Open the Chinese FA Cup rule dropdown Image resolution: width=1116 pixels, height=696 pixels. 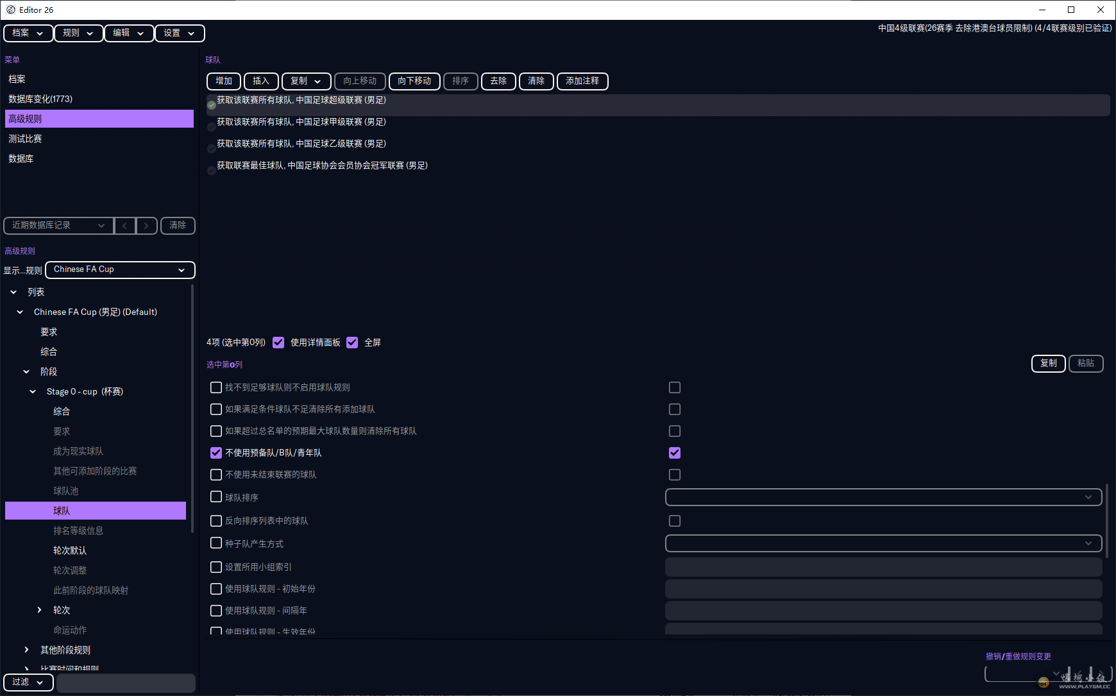coord(120,270)
